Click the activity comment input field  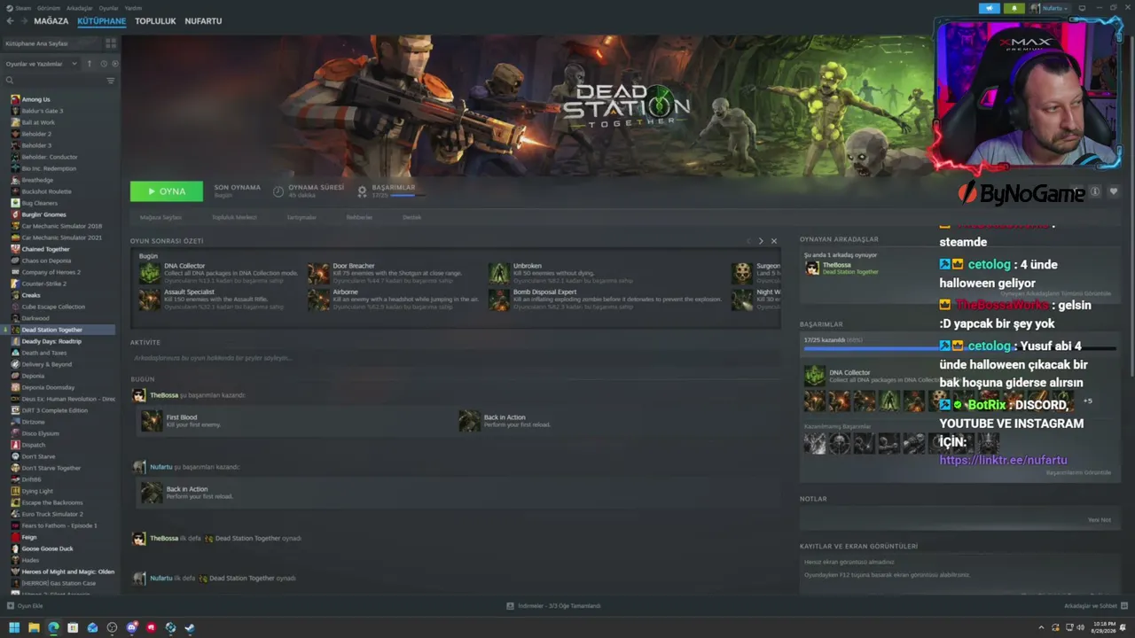tap(455, 358)
